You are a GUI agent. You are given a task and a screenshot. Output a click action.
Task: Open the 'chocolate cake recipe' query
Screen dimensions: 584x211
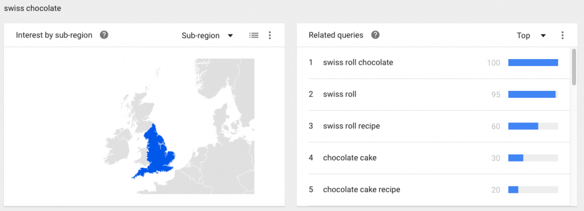[361, 189]
